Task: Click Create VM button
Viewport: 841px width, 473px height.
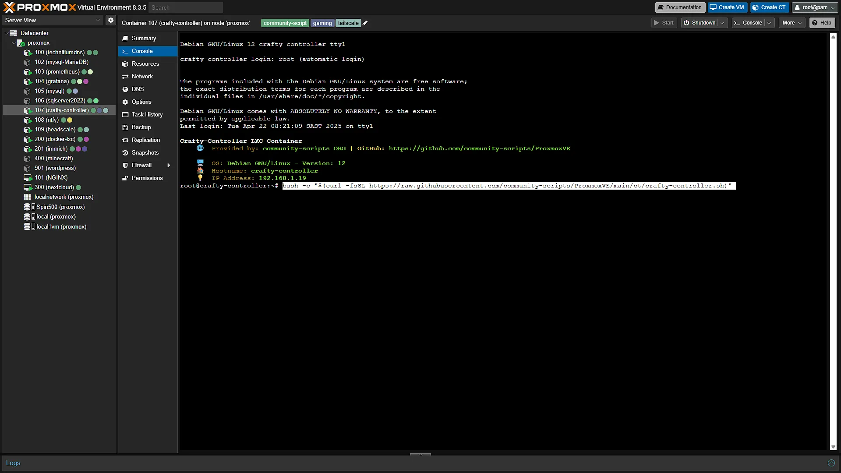Action: click(727, 7)
